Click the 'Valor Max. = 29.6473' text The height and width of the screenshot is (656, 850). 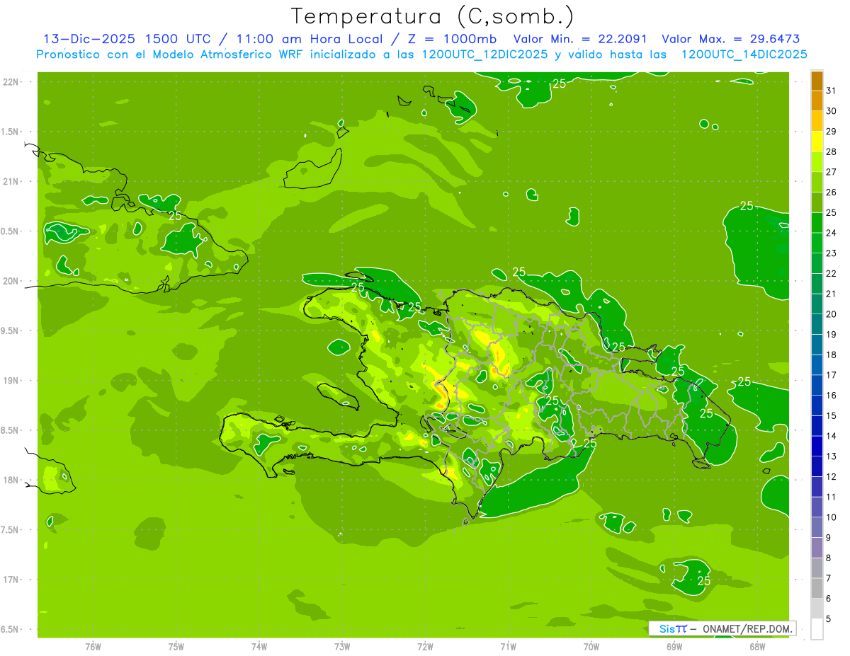[x=730, y=39]
